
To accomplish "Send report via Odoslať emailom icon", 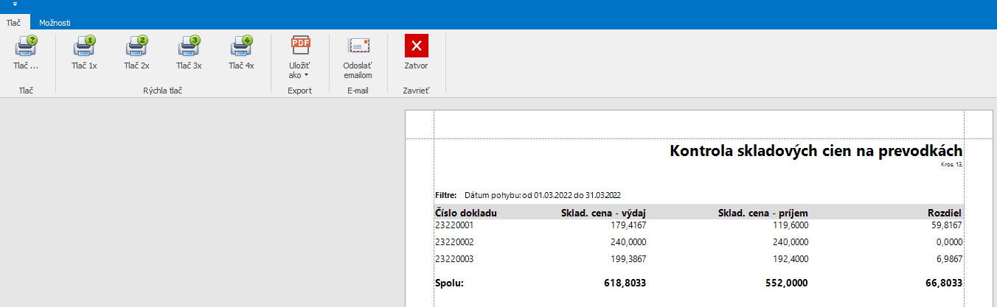I will 358,46.
